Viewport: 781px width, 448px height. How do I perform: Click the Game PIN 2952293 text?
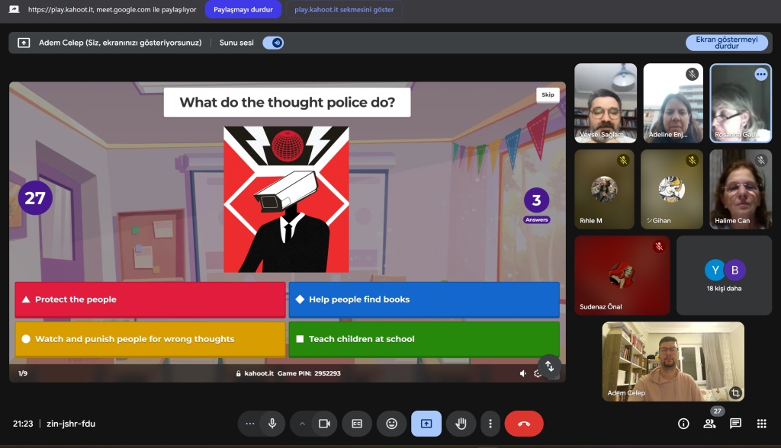(309, 373)
